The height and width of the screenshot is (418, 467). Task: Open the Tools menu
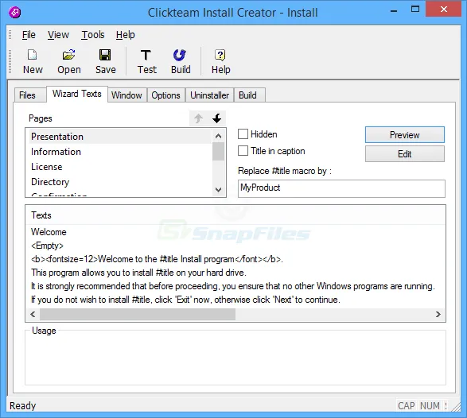click(x=93, y=35)
